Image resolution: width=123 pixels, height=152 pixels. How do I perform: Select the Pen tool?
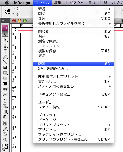point(5,46)
